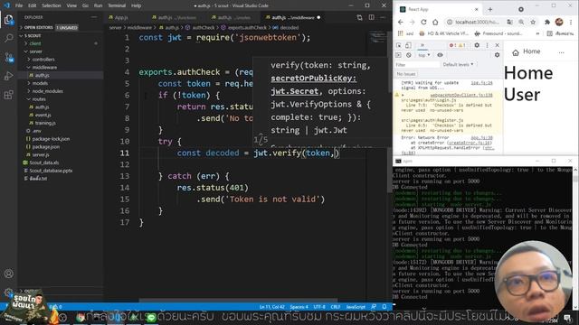Open console settings gear
Image resolution: width=579 pixels, height=325 pixels.
(497, 55)
